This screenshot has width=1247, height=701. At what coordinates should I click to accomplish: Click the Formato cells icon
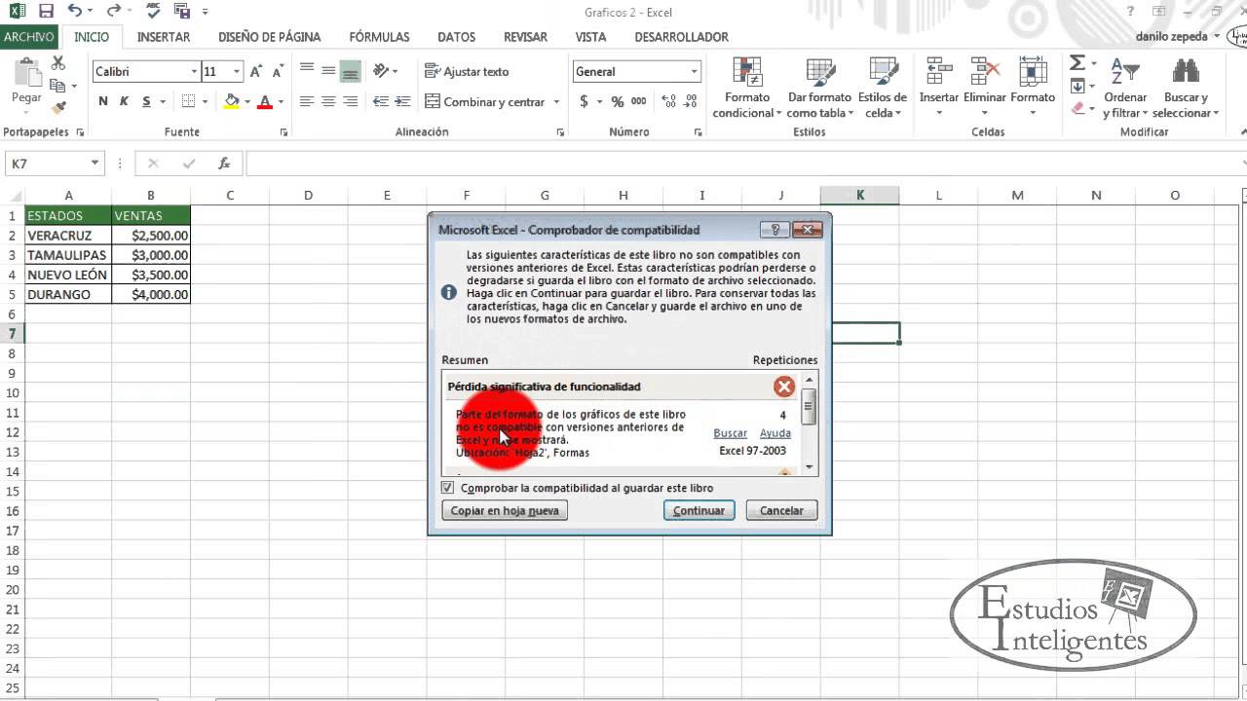point(1033,71)
